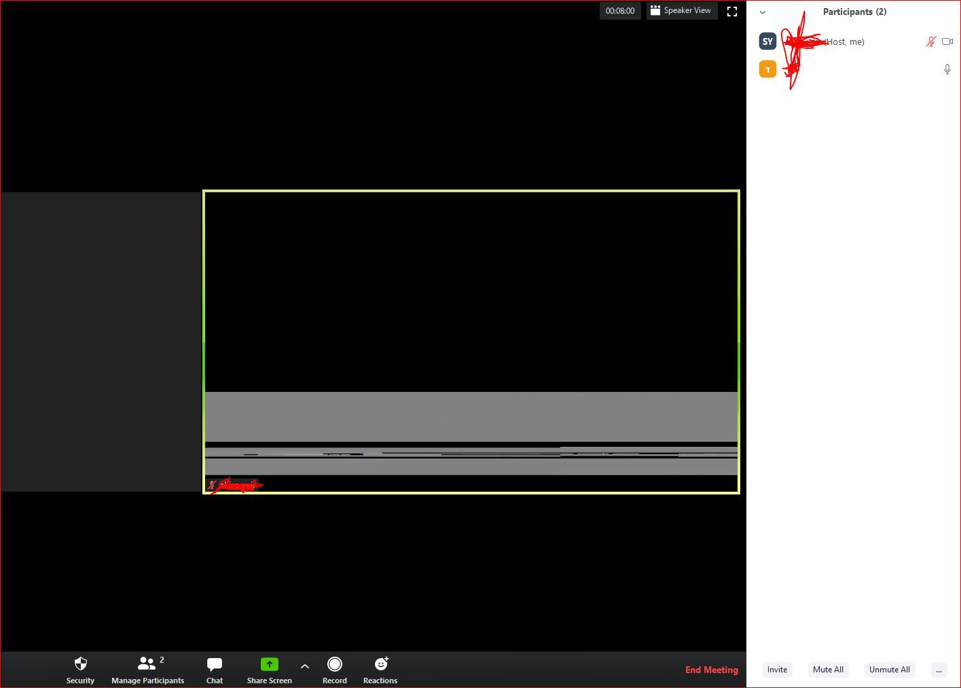Viewport: 961px width, 688px height.
Task: Mute participant T's microphone icon
Action: [x=947, y=69]
